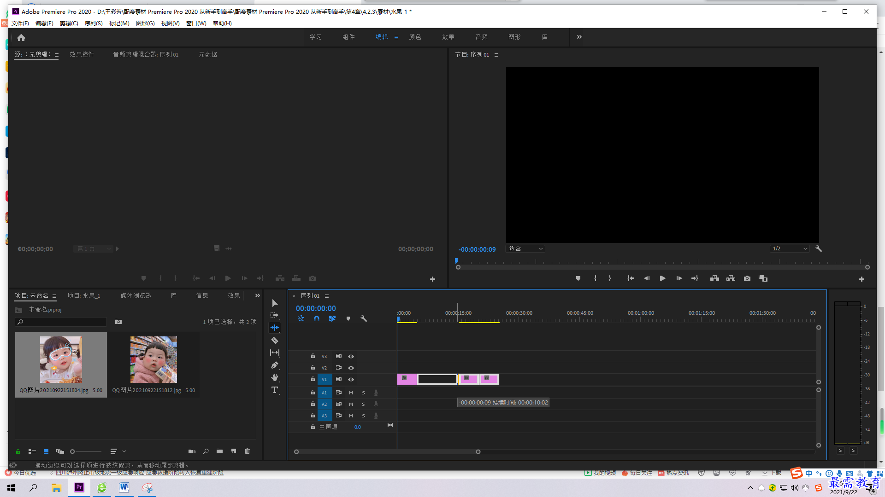Adjust thumbnail zoom slider in Project panel
Viewport: 885px width, 497px height.
coord(86,451)
